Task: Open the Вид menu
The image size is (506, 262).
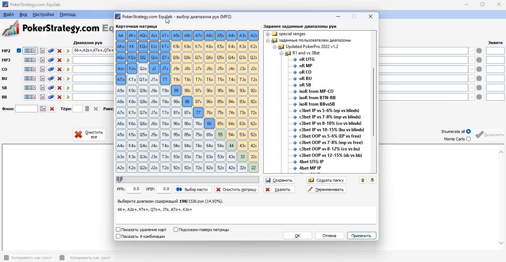Action: click(x=23, y=15)
